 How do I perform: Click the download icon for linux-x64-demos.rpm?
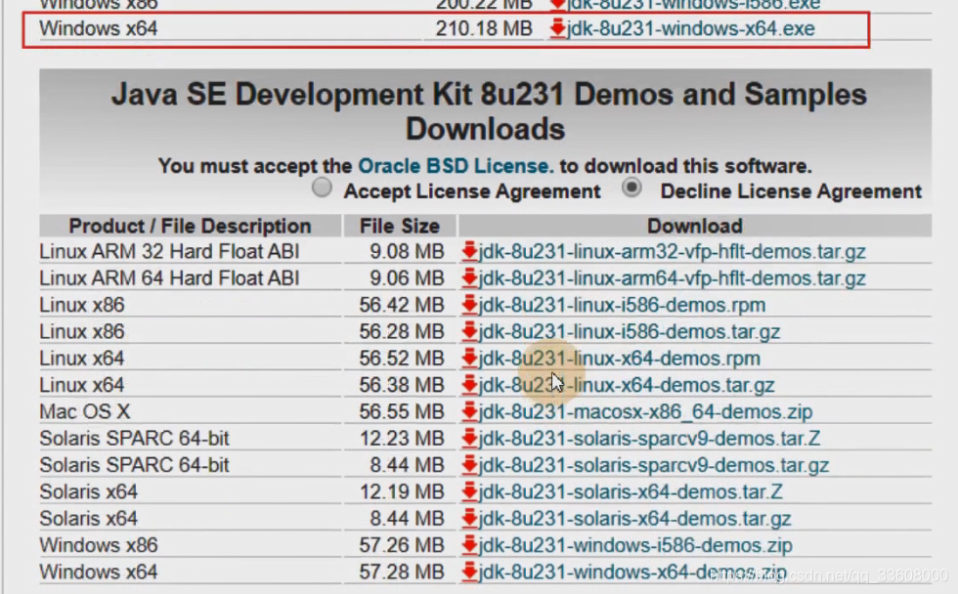click(x=469, y=358)
